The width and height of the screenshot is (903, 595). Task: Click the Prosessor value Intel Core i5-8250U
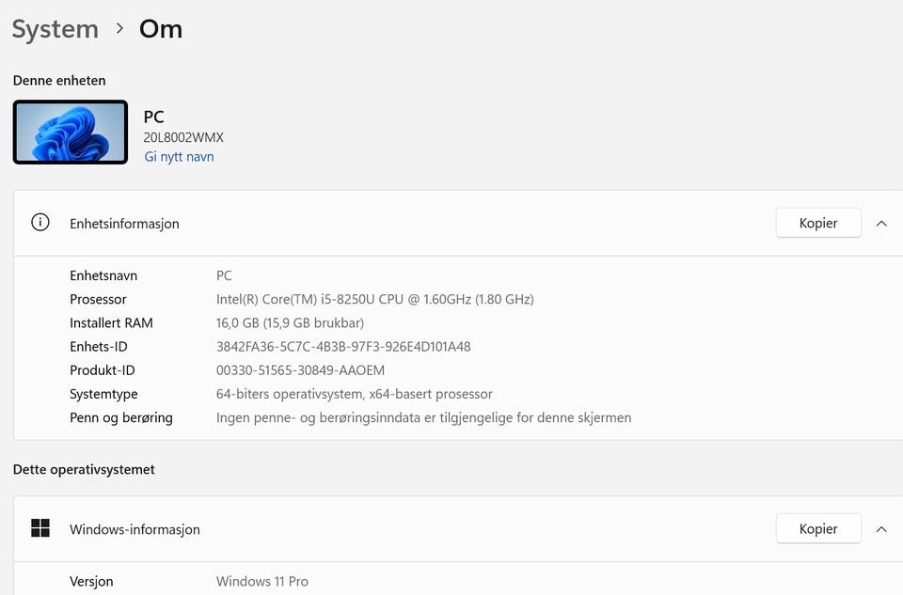[x=374, y=300]
